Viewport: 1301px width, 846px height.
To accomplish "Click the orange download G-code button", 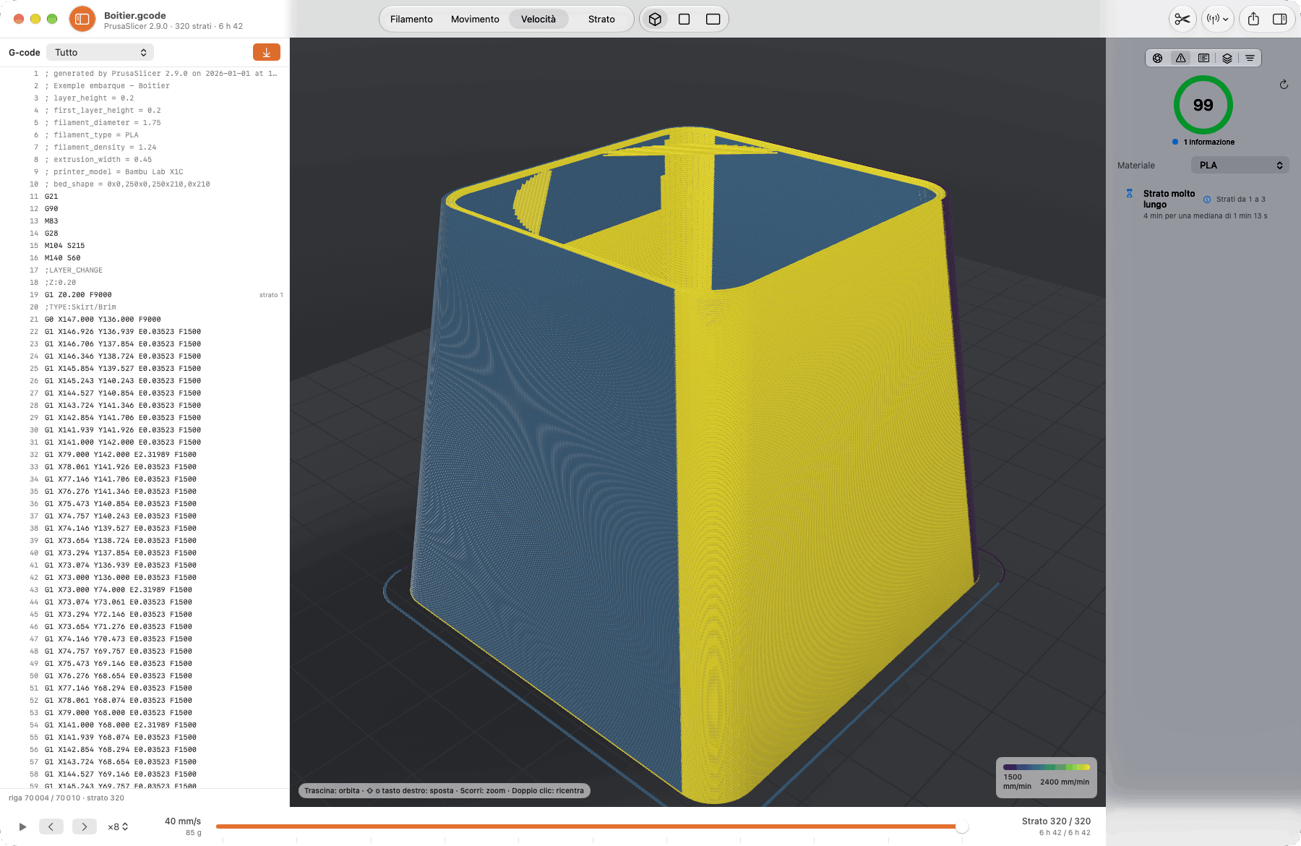I will pos(267,52).
